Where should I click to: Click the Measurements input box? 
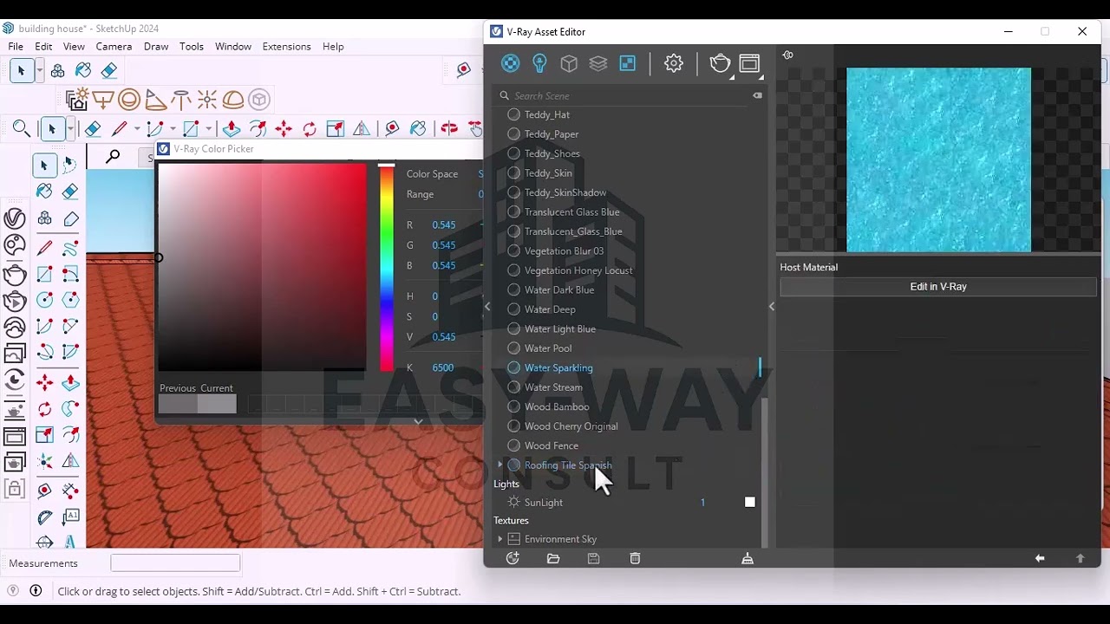[x=175, y=563]
